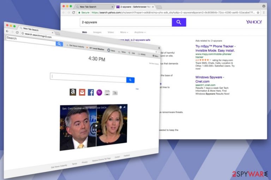Open the Local Weather toolbar item

[96, 49]
